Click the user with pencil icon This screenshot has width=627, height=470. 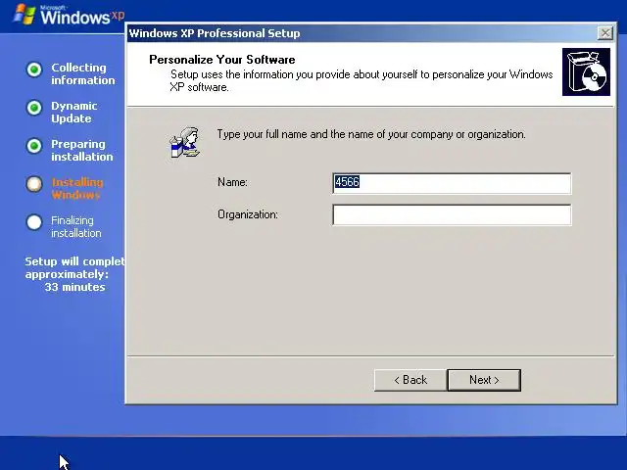pos(185,143)
